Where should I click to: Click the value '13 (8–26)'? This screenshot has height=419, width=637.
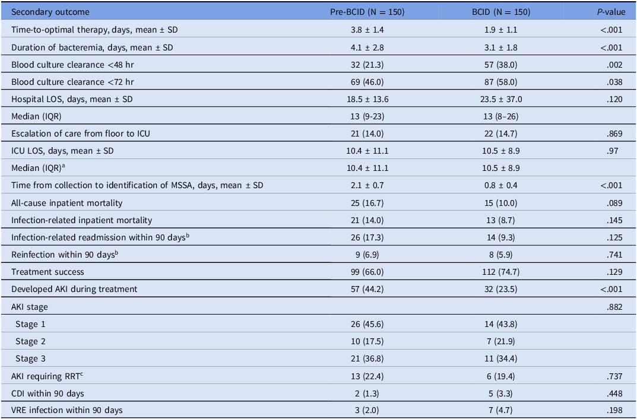501,116
